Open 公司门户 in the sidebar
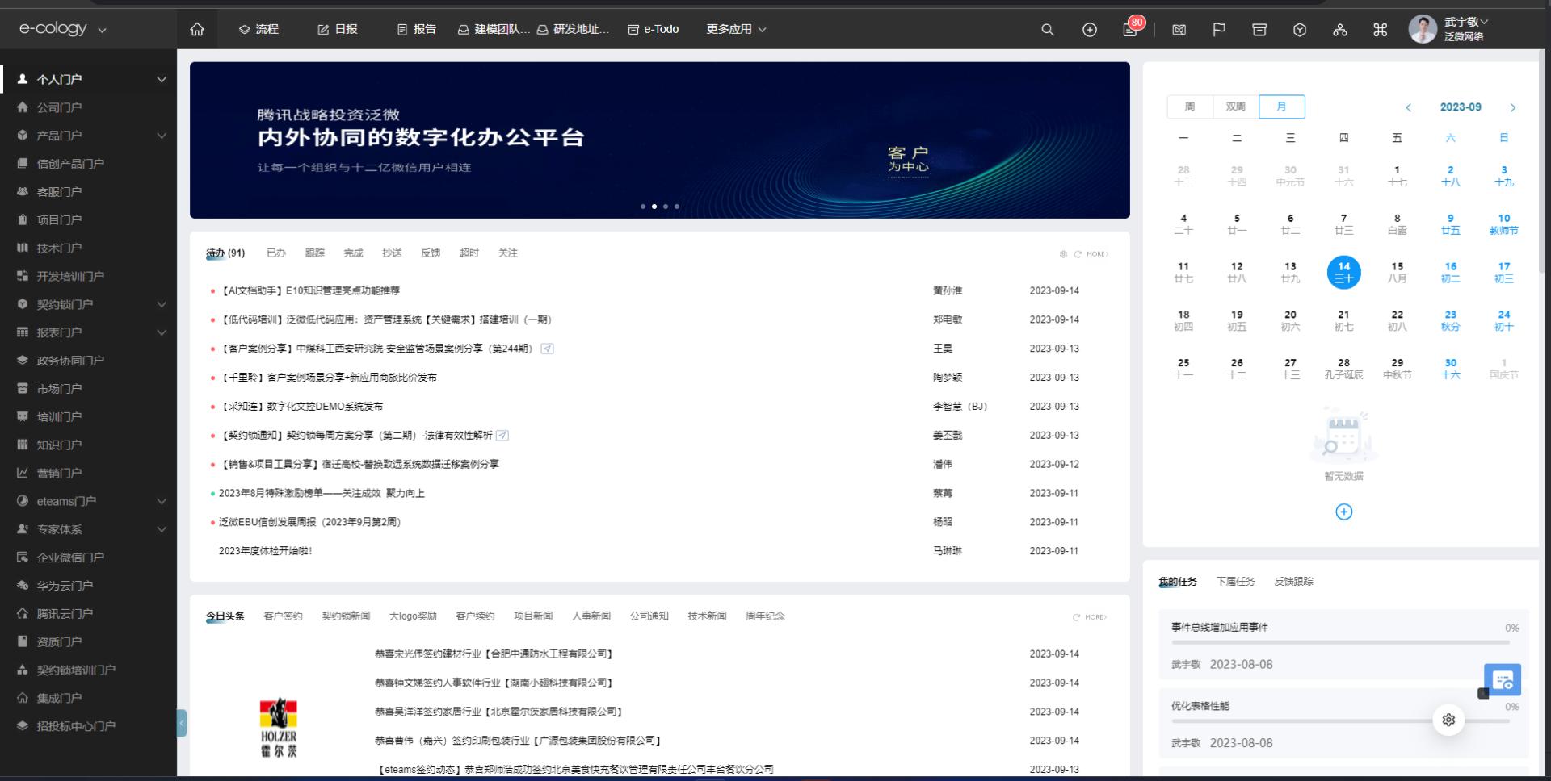The width and height of the screenshot is (1551, 781). pos(59,107)
